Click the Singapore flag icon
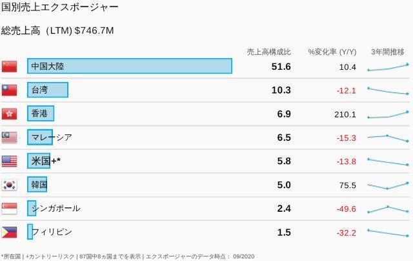Image resolution: width=413 pixels, height=261 pixels. [x=9, y=208]
